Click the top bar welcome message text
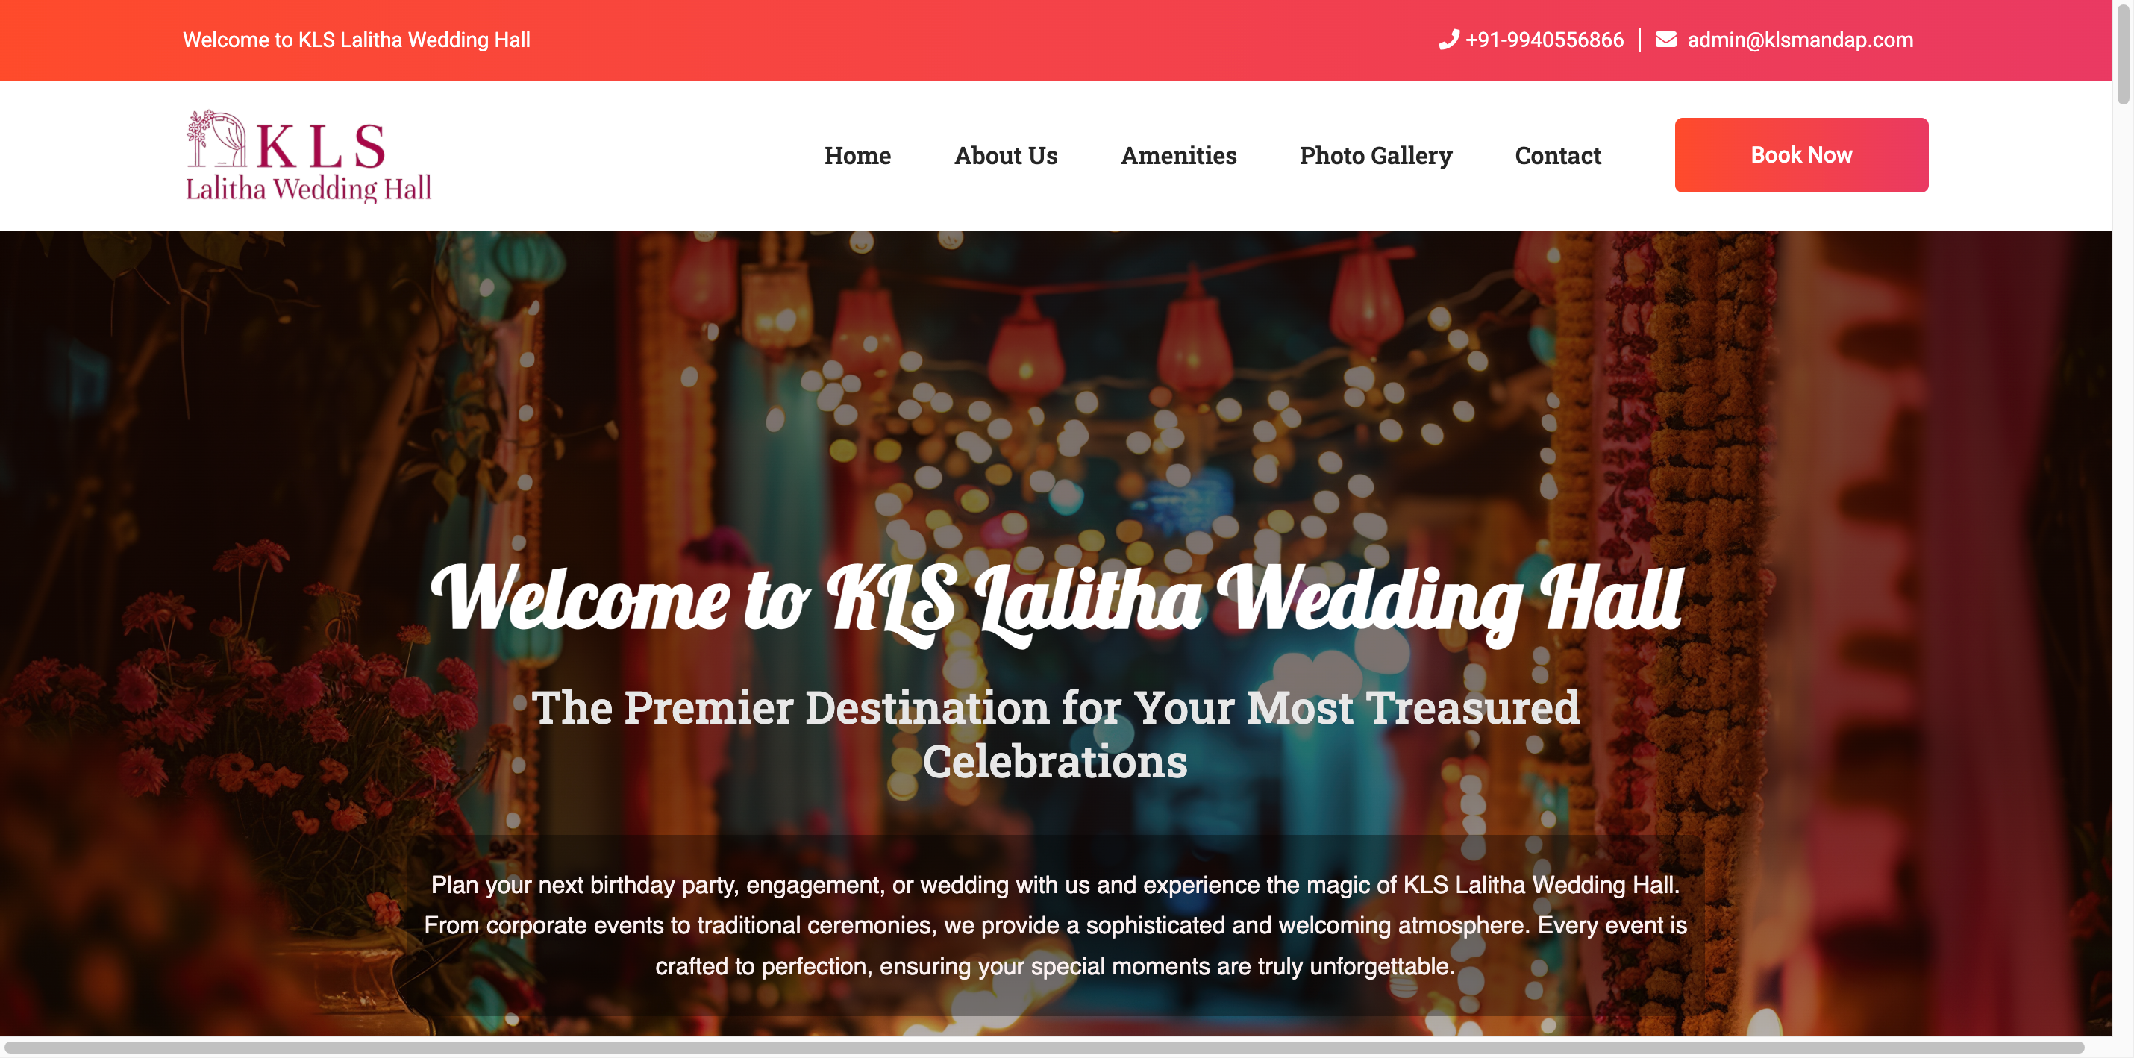 pyautogui.click(x=356, y=40)
